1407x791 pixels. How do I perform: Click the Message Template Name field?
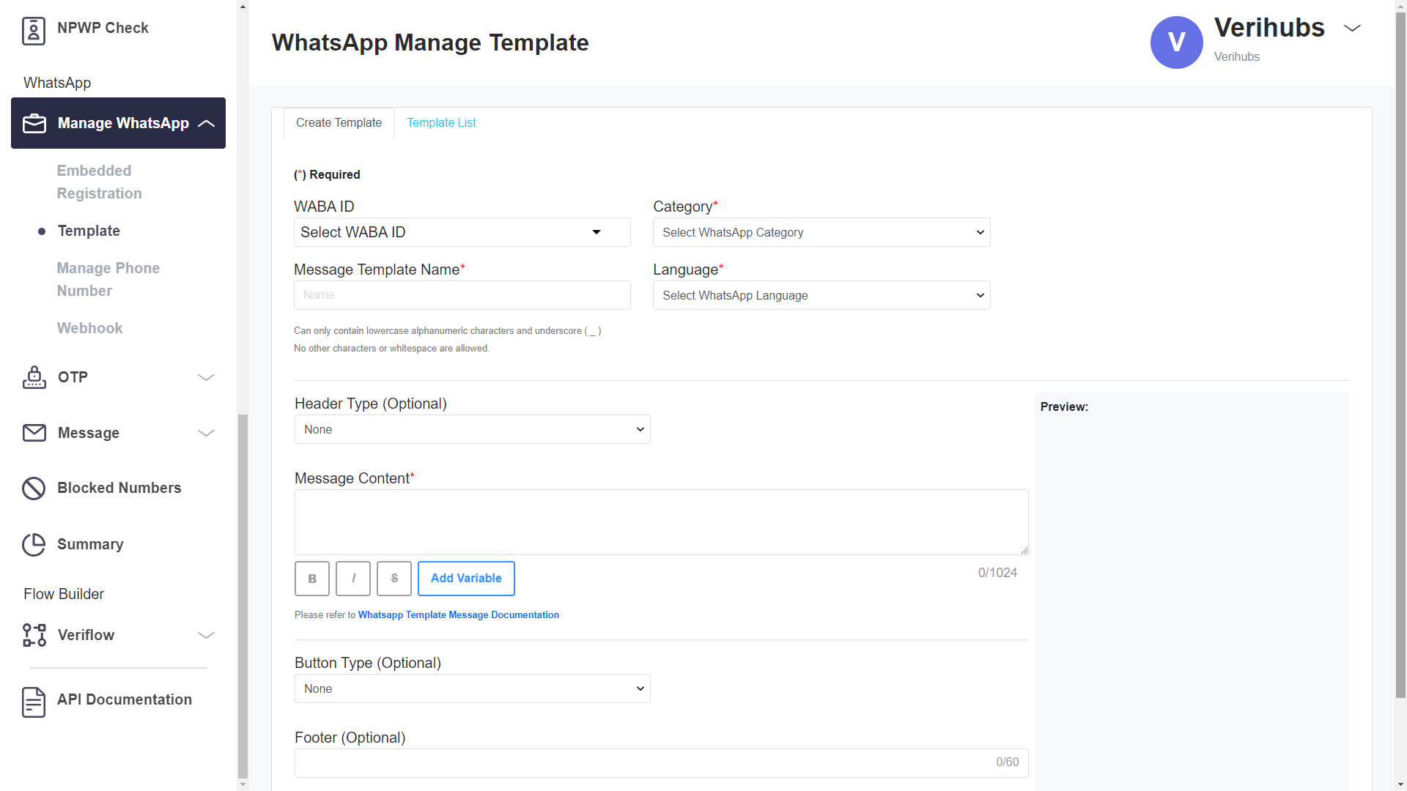tap(462, 295)
